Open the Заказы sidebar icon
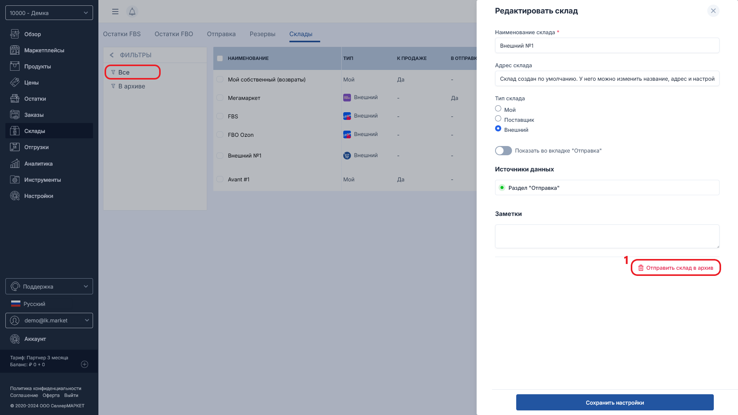The image size is (738, 415). tap(15, 115)
